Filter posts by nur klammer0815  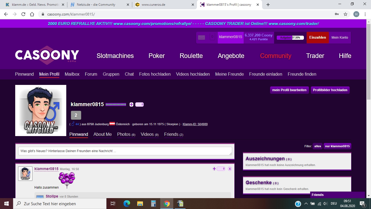(x=337, y=146)
